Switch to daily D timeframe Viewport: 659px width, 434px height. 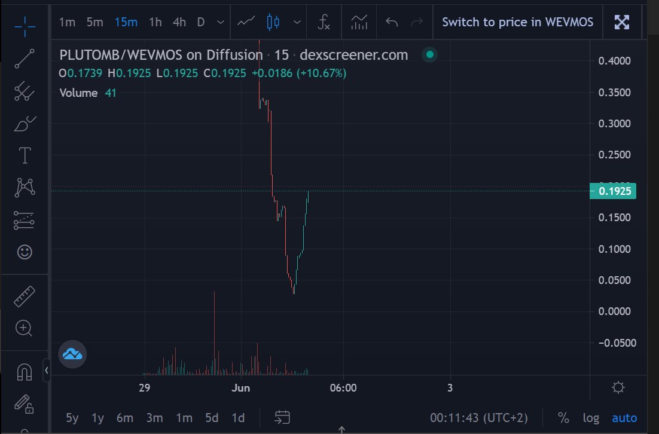click(x=201, y=22)
